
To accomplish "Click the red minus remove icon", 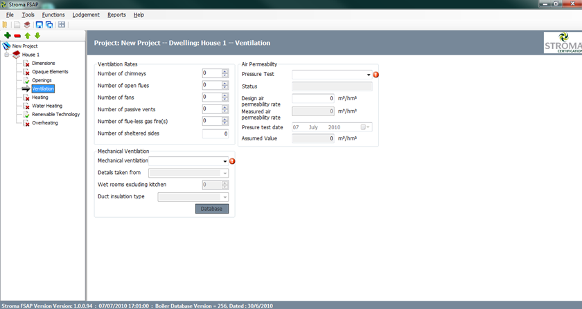I will click(17, 36).
